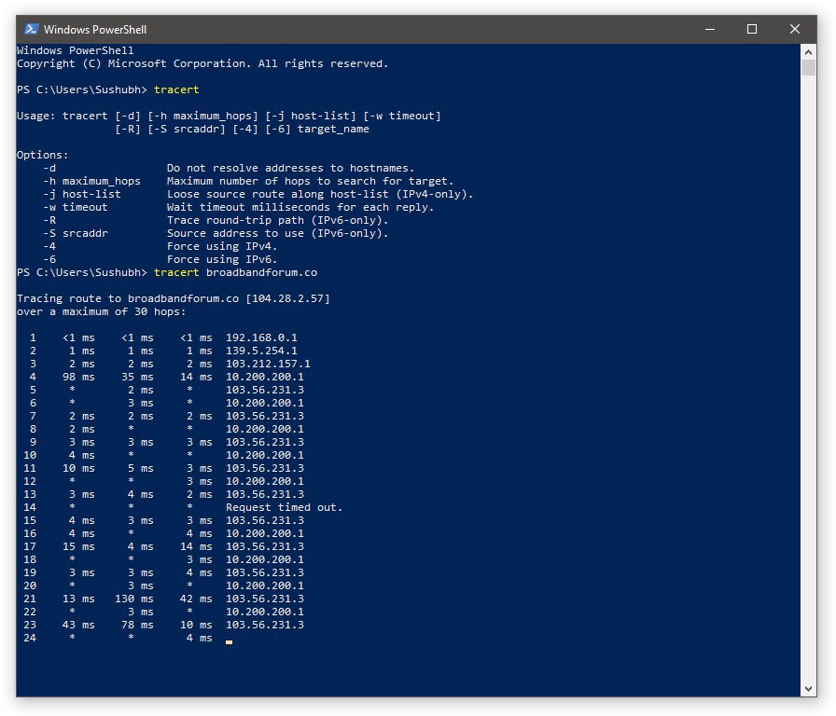
Task: Click the empty scrollbar track below the thumb
Action: click(809, 373)
